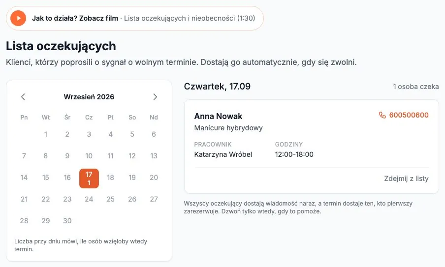Select September 22 in calendar
445x267 pixels.
pyautogui.click(x=46, y=199)
